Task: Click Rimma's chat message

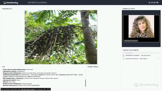Action: pos(9,82)
